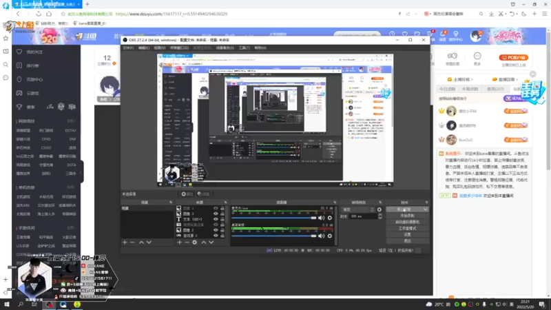This screenshot has height=310, width=551.
Task: Bookmark this page with the star icon
Action: pyautogui.click(x=63, y=14)
